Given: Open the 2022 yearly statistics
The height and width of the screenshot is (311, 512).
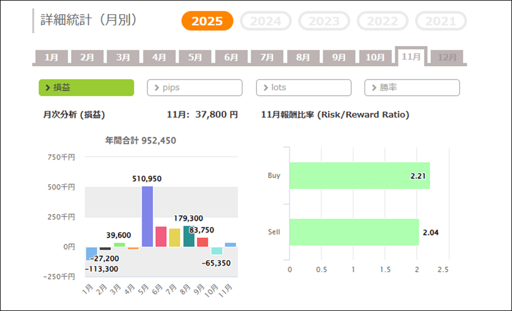Looking at the screenshot, I should tap(382, 22).
